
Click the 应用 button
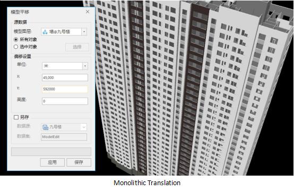[x=53, y=162]
